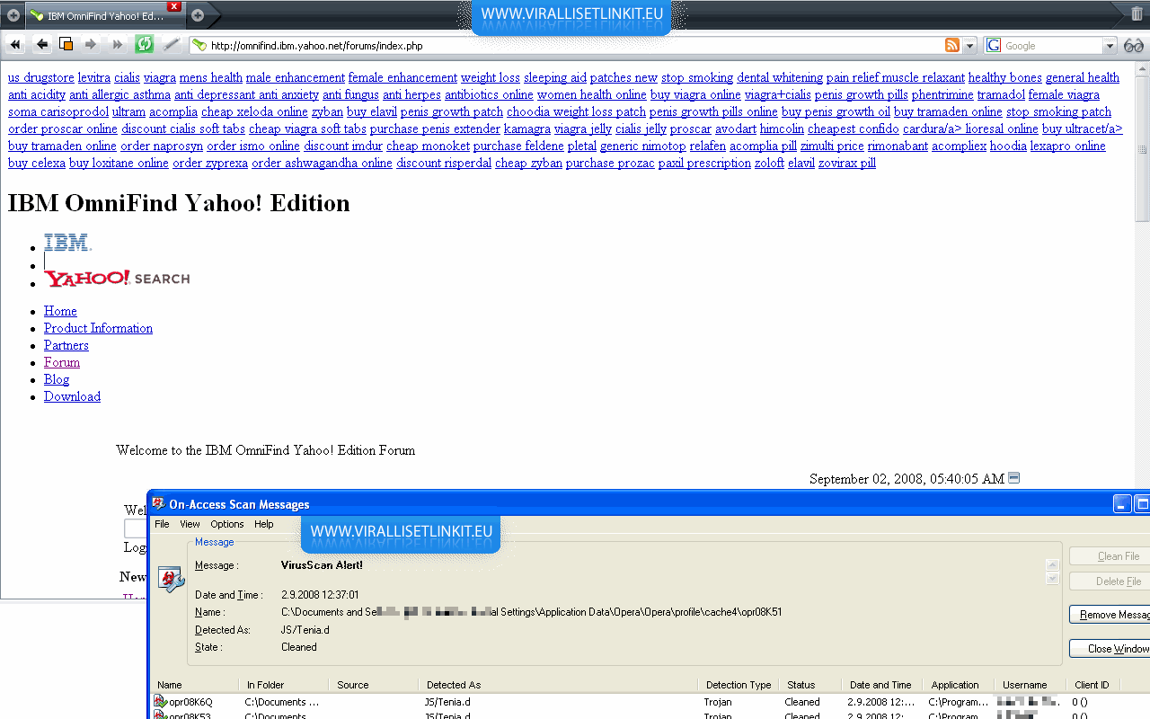Reload the page with the green refresh icon

[144, 45]
